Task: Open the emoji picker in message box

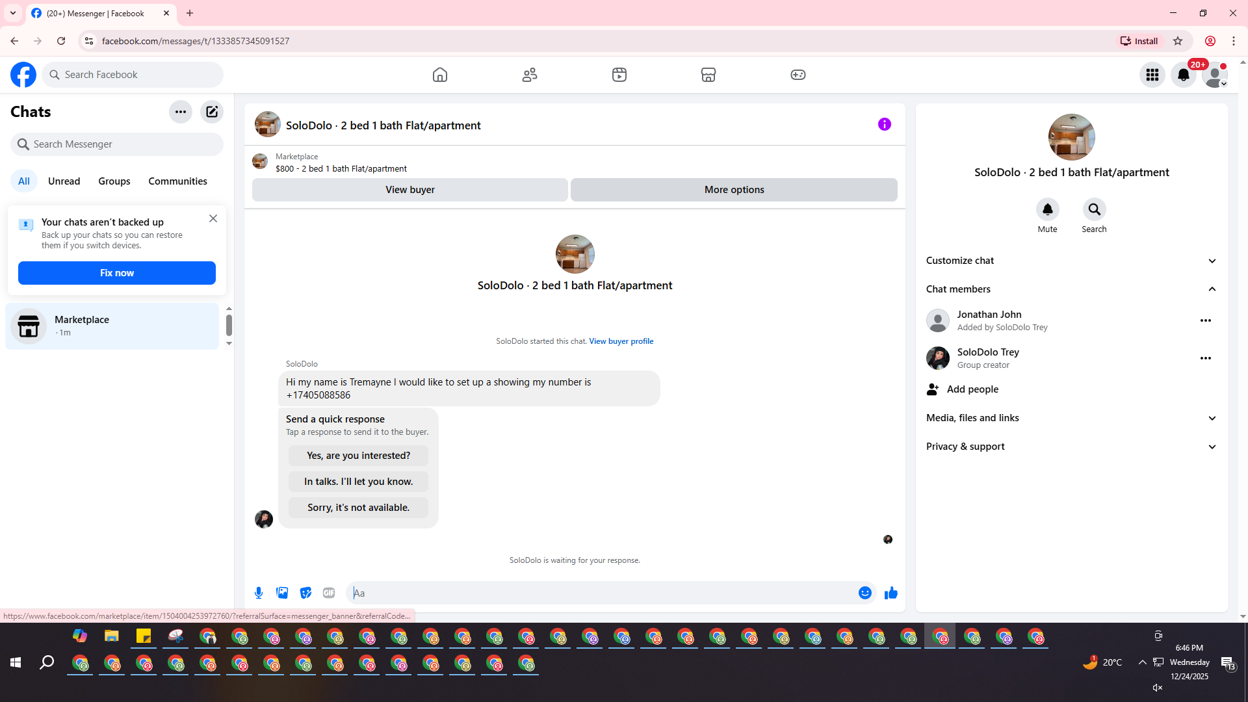Action: (864, 593)
